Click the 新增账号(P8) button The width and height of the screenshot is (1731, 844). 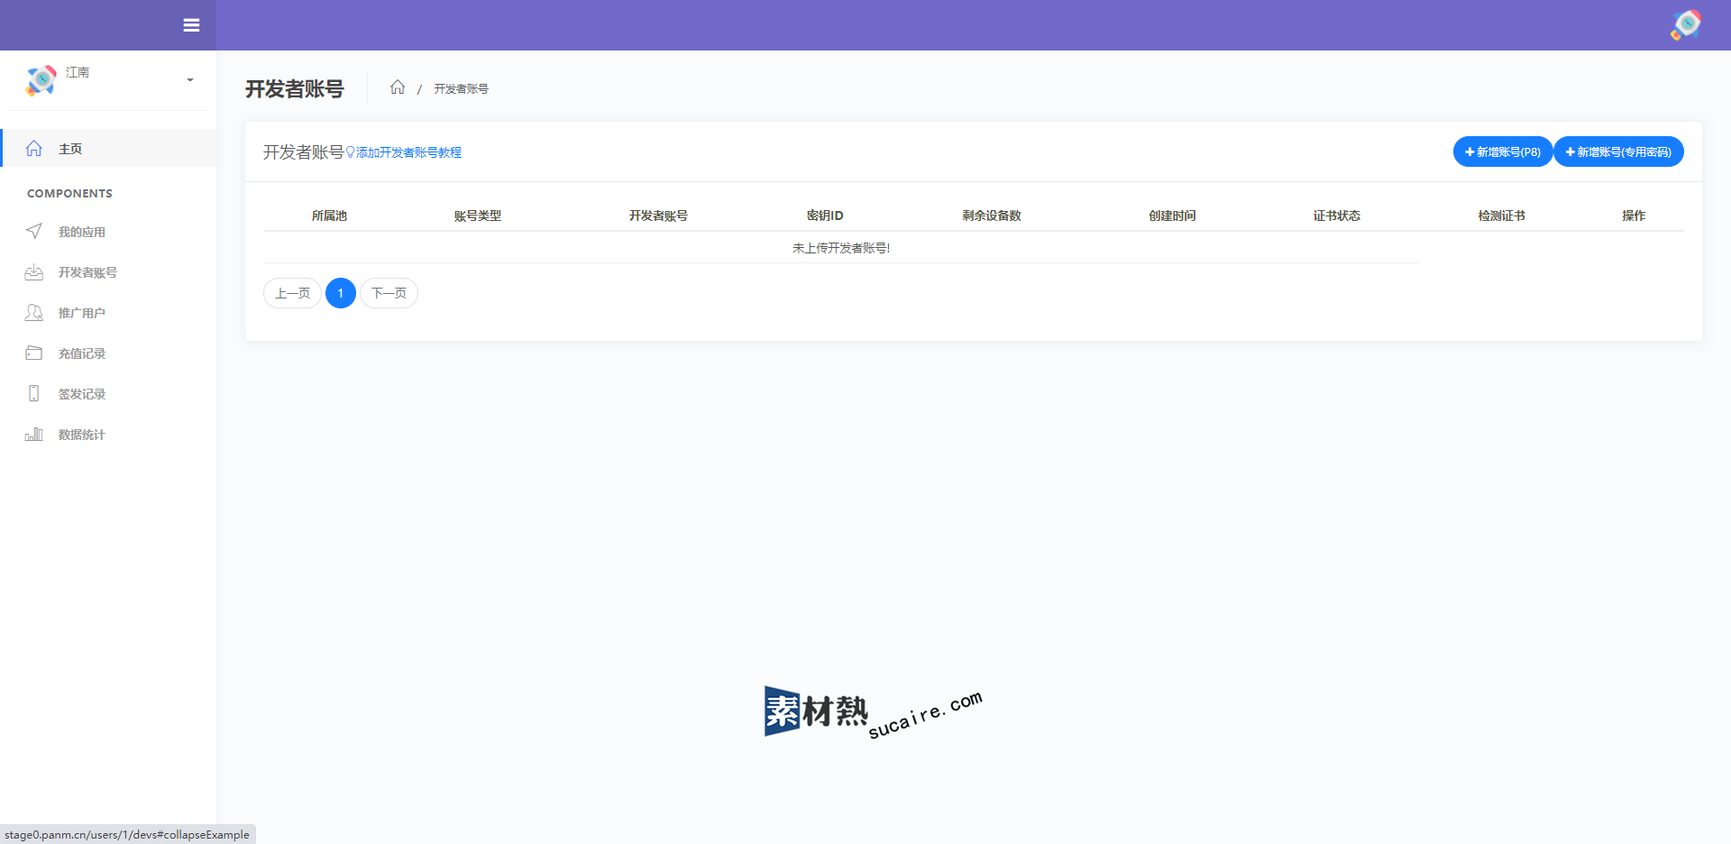(x=1502, y=151)
